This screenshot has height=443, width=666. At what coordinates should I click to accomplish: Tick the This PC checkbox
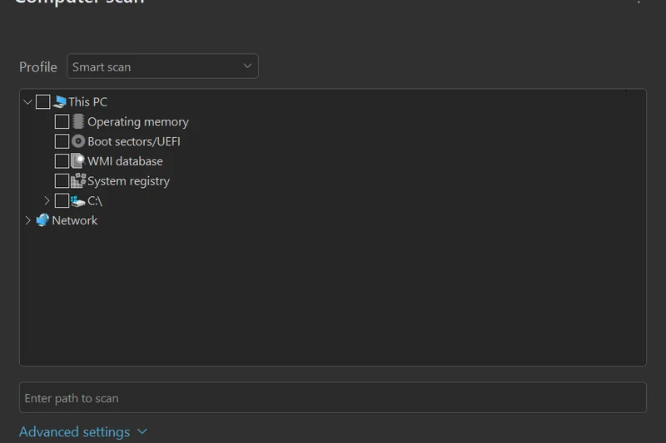click(x=42, y=102)
